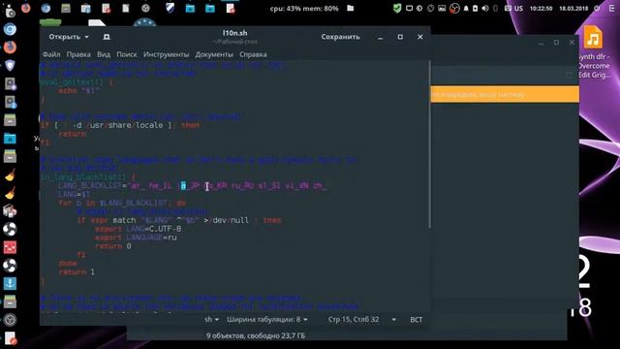Click the /usr/share/locale path in code
This screenshot has width=620, height=349.
point(125,125)
